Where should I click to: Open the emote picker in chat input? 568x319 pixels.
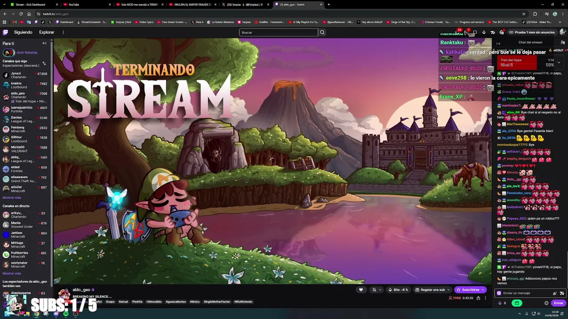(555, 293)
